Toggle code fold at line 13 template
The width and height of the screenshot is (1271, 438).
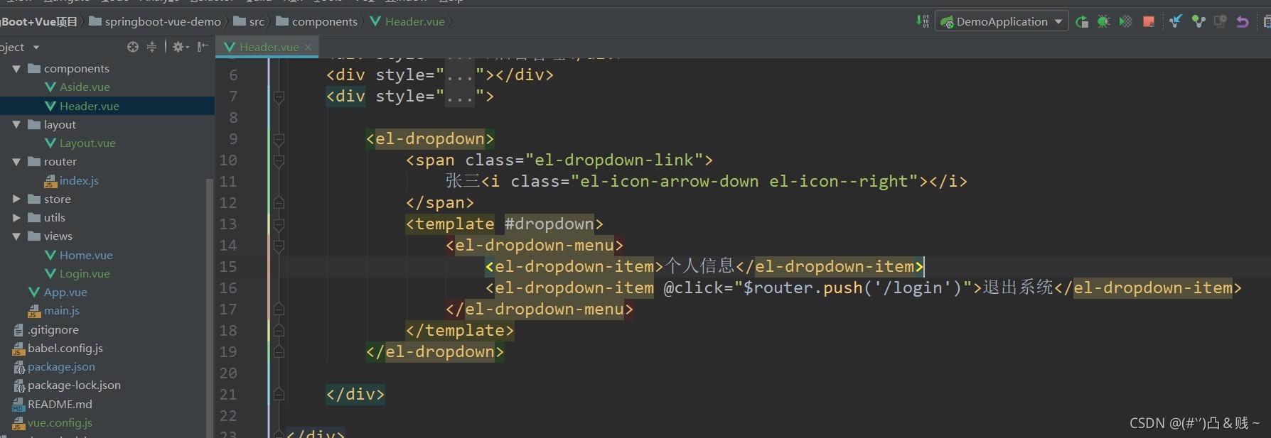[x=279, y=224]
